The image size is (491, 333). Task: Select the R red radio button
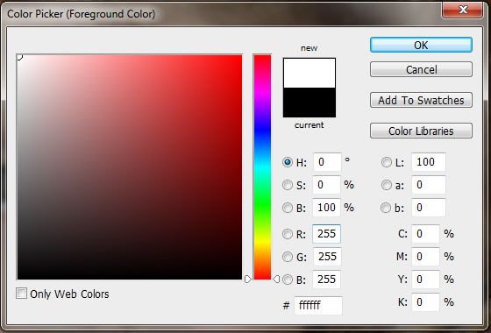click(288, 234)
